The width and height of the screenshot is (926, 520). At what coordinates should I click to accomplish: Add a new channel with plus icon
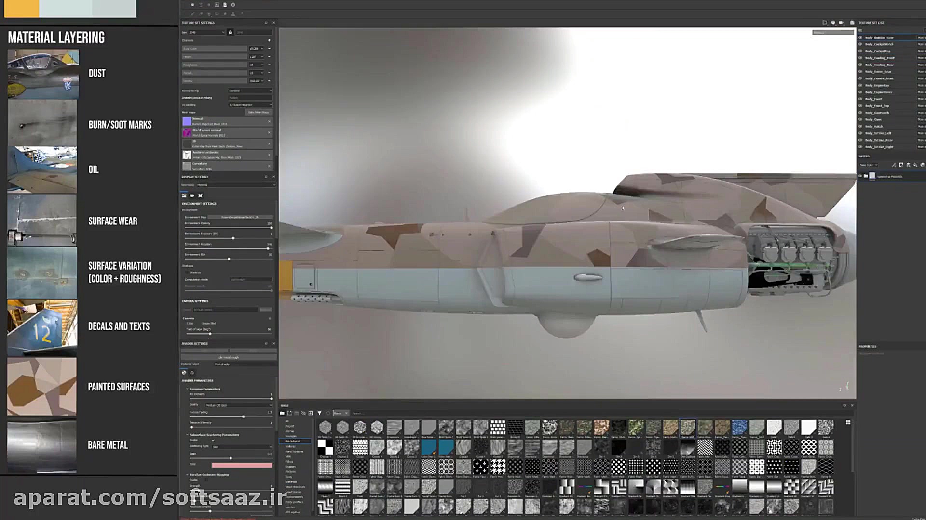269,40
